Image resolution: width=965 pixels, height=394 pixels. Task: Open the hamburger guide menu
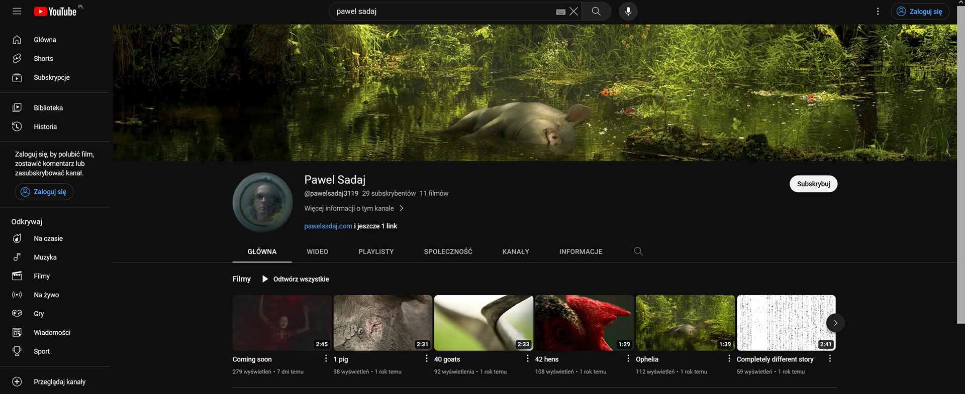(17, 11)
